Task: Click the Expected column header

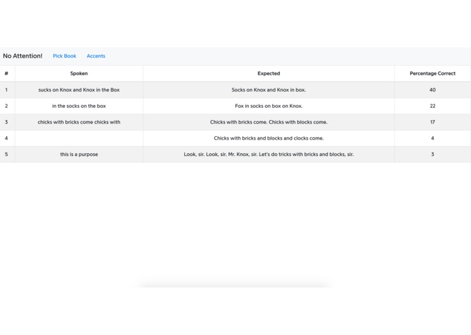Action: tap(269, 73)
